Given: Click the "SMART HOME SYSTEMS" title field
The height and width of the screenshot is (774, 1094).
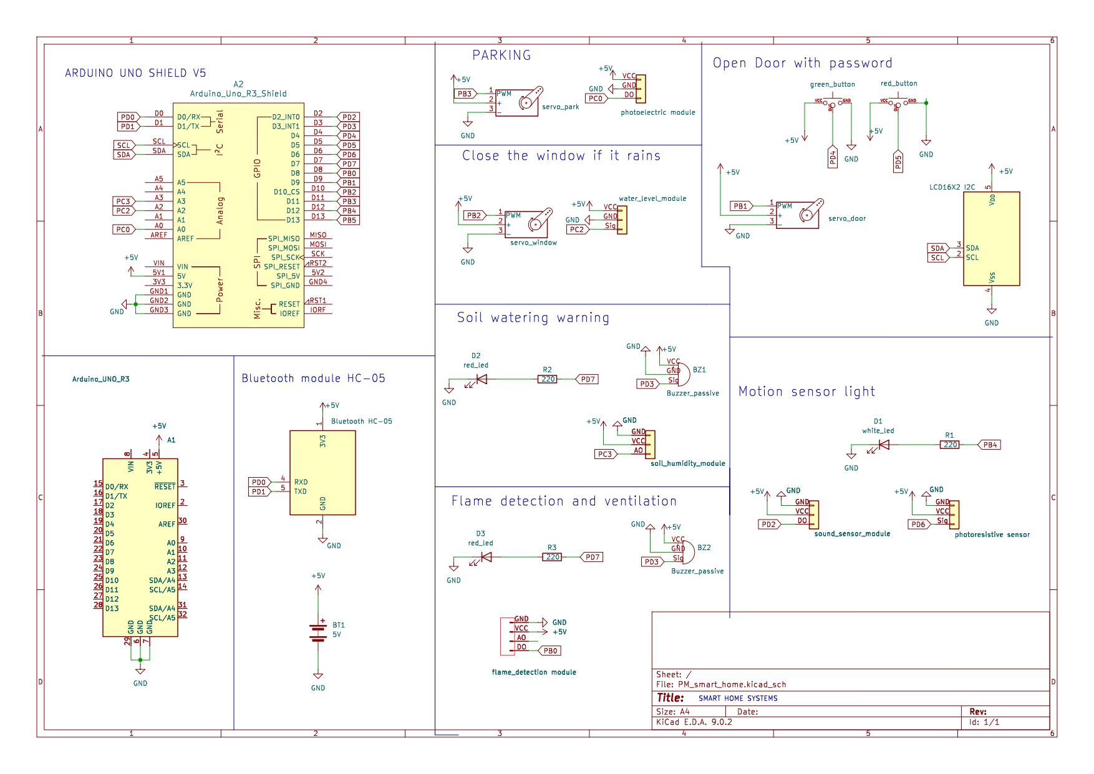Looking at the screenshot, I should [x=738, y=699].
